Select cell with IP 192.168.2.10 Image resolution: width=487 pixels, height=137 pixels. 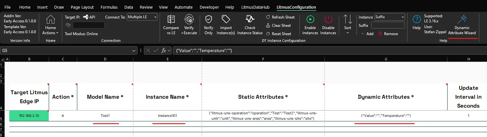tap(29, 116)
